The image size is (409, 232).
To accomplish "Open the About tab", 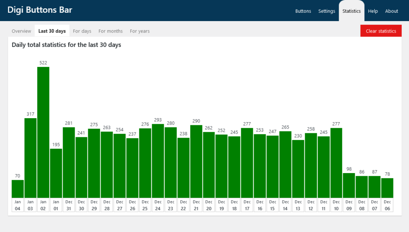I will (391, 11).
